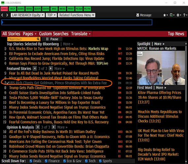
Task: Click the Bloomberg window title icon
Action: coord(3,3)
